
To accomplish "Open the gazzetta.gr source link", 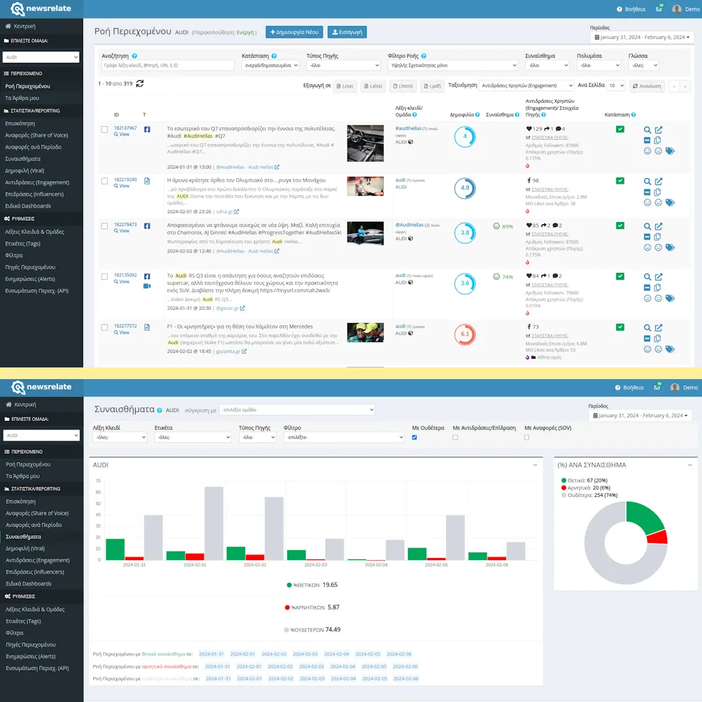I will coord(228,352).
